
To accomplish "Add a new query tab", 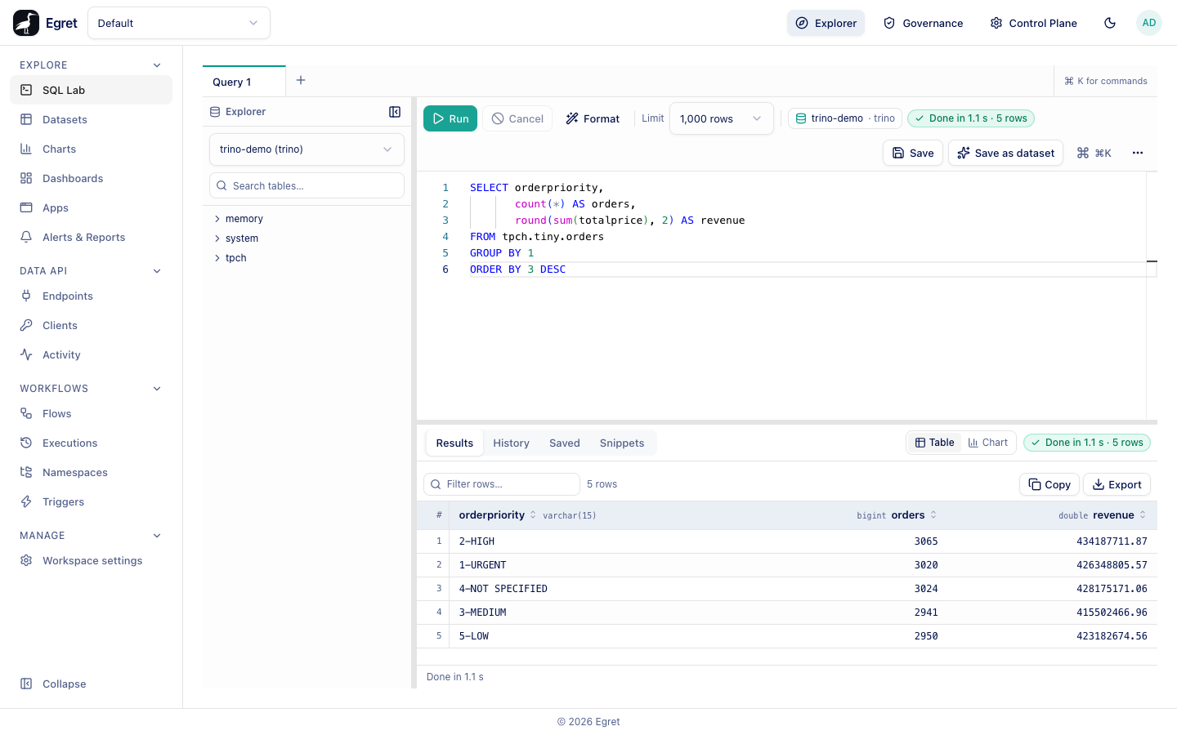I will click(x=301, y=80).
